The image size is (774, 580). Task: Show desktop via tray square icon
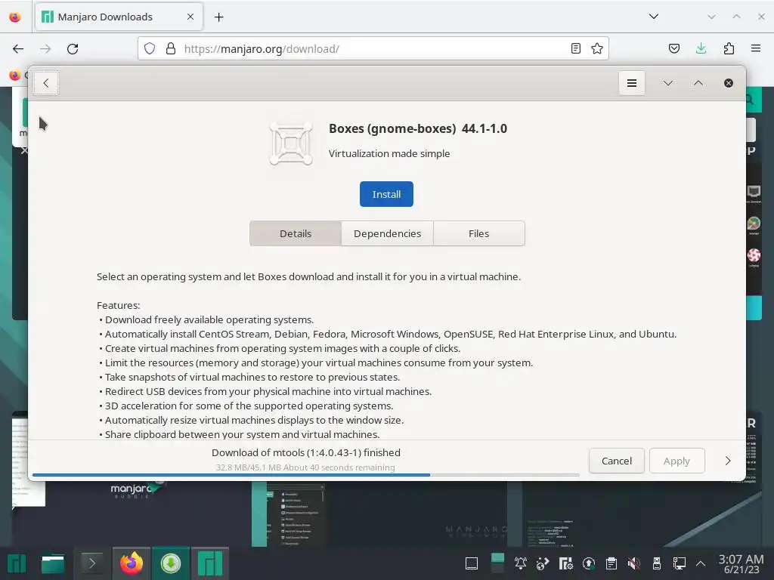pos(472,563)
